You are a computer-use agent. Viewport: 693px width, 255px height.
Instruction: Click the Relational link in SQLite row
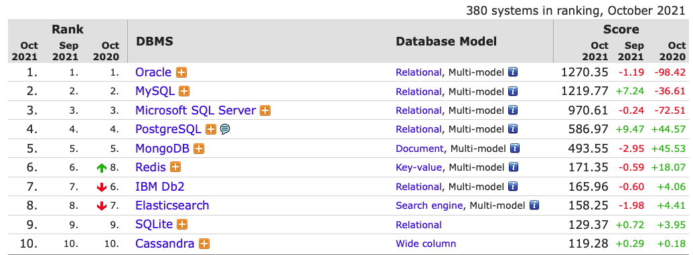(x=418, y=224)
